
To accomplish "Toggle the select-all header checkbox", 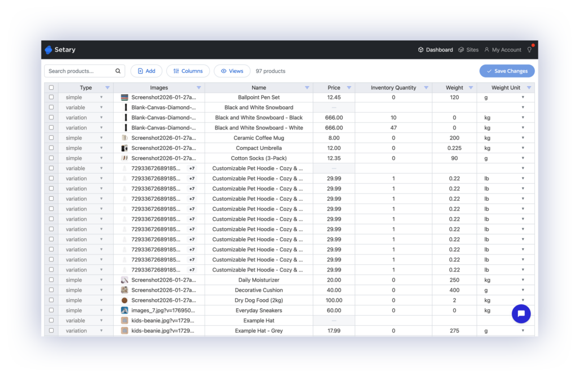I will [x=51, y=88].
